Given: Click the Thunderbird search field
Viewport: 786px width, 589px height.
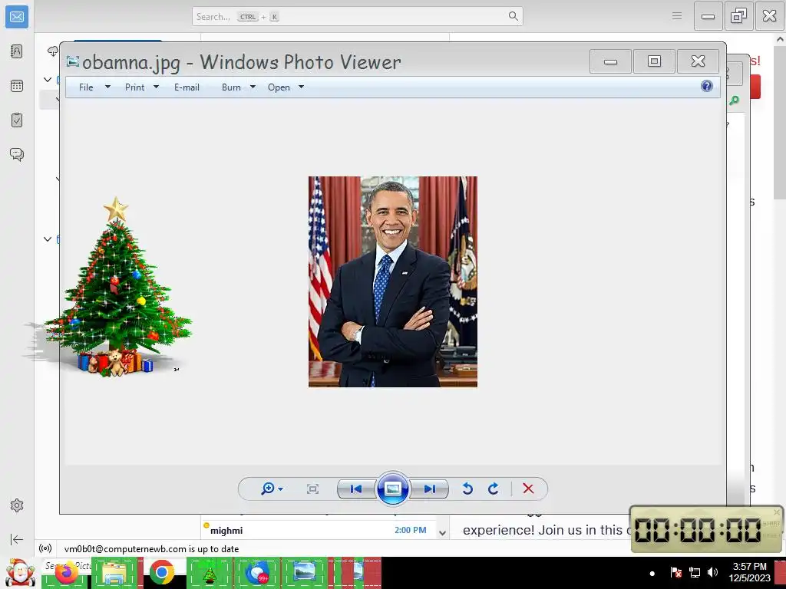Looking at the screenshot, I should pyautogui.click(x=357, y=17).
